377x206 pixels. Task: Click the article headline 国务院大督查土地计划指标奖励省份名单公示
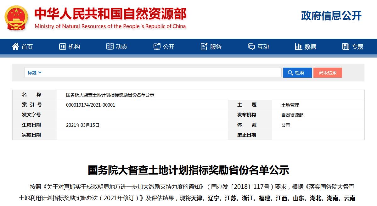[188, 170]
